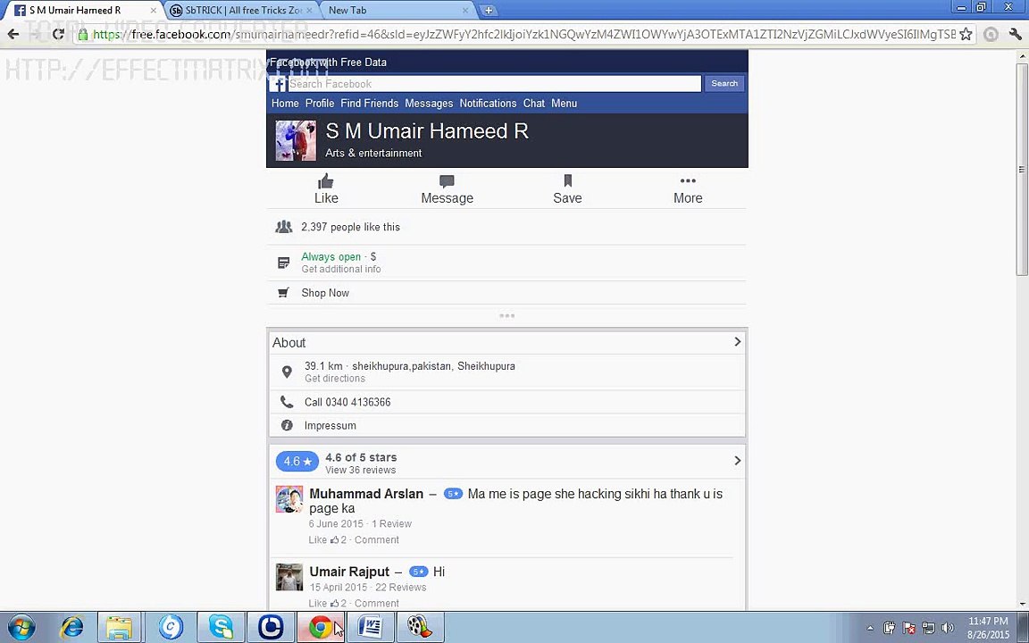This screenshot has width=1029, height=643.
Task: Click scrollbar down arrow
Action: [x=1022, y=604]
